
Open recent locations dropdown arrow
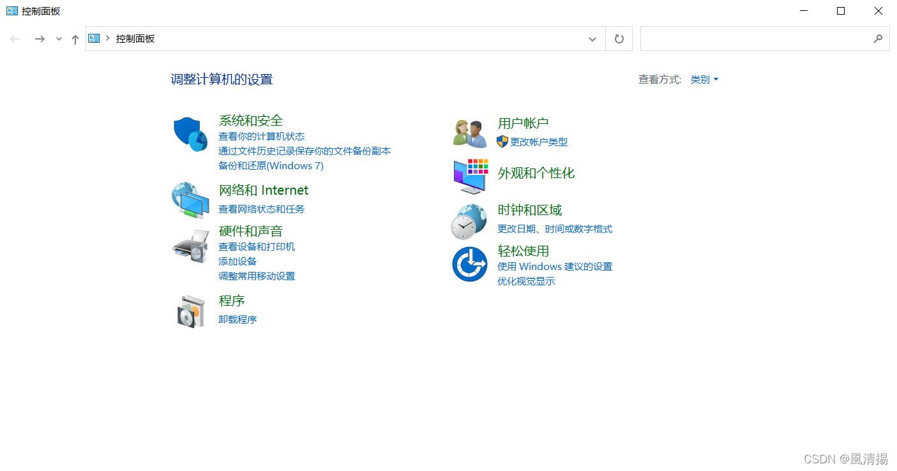click(59, 39)
